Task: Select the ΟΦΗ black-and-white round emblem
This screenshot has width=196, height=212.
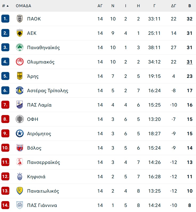Action: [x=20, y=119]
